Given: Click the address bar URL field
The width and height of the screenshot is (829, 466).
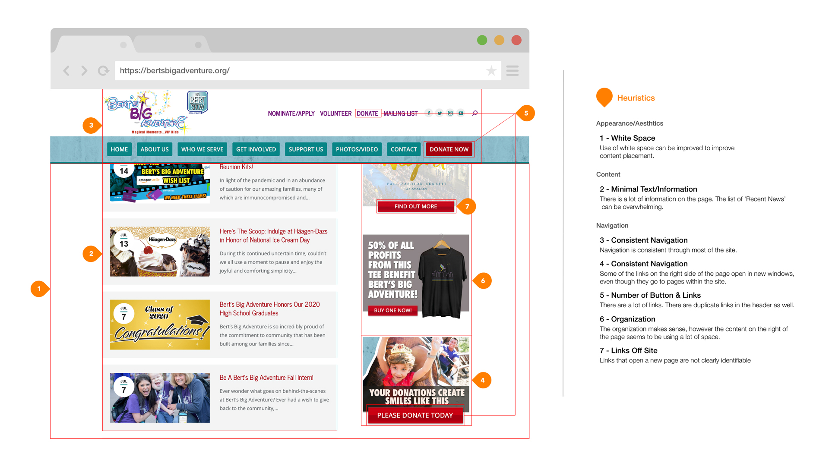Looking at the screenshot, I should point(308,71).
